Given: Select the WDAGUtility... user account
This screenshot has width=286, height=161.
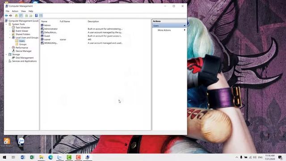Looking at the screenshot, I should (50, 43).
